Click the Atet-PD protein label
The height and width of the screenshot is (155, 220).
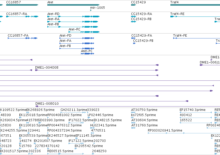(x=65, y=36)
